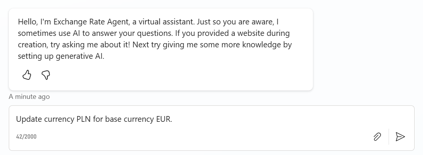Image resolution: width=423 pixels, height=155 pixels.
Task: Place cursor on "EUR." in the draft
Action: (x=164, y=119)
